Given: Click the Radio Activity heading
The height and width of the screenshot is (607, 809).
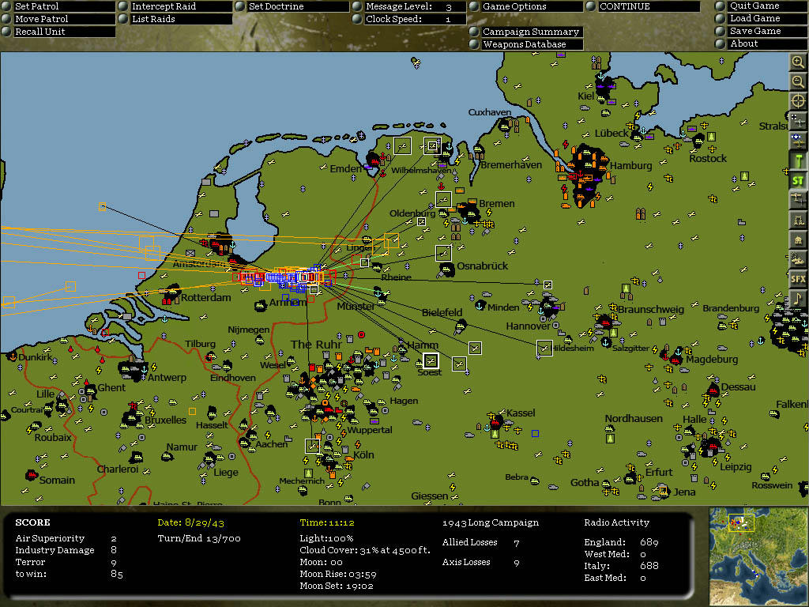Looking at the screenshot, I should 616,522.
